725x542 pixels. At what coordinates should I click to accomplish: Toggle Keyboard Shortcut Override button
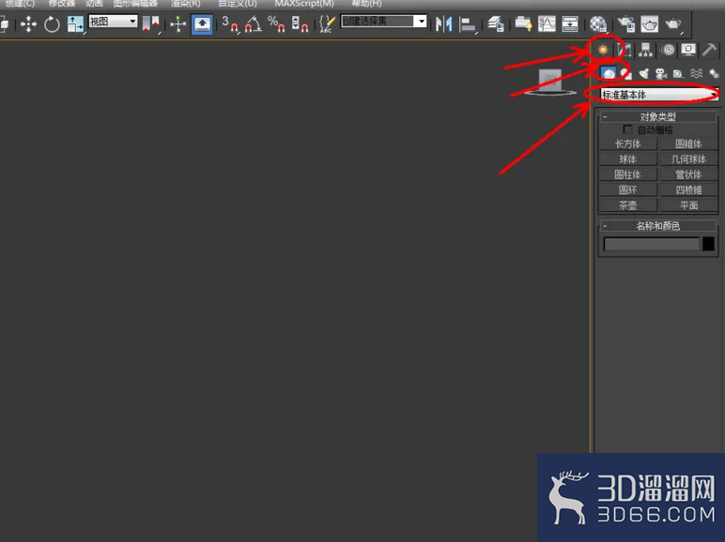point(202,24)
